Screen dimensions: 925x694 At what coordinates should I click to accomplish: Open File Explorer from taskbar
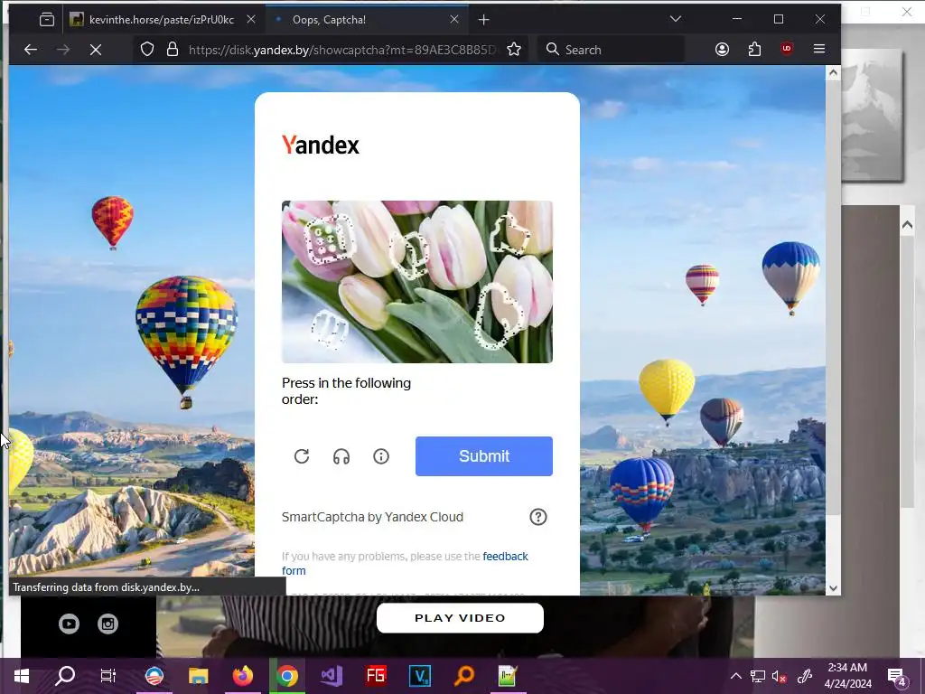pyautogui.click(x=198, y=676)
